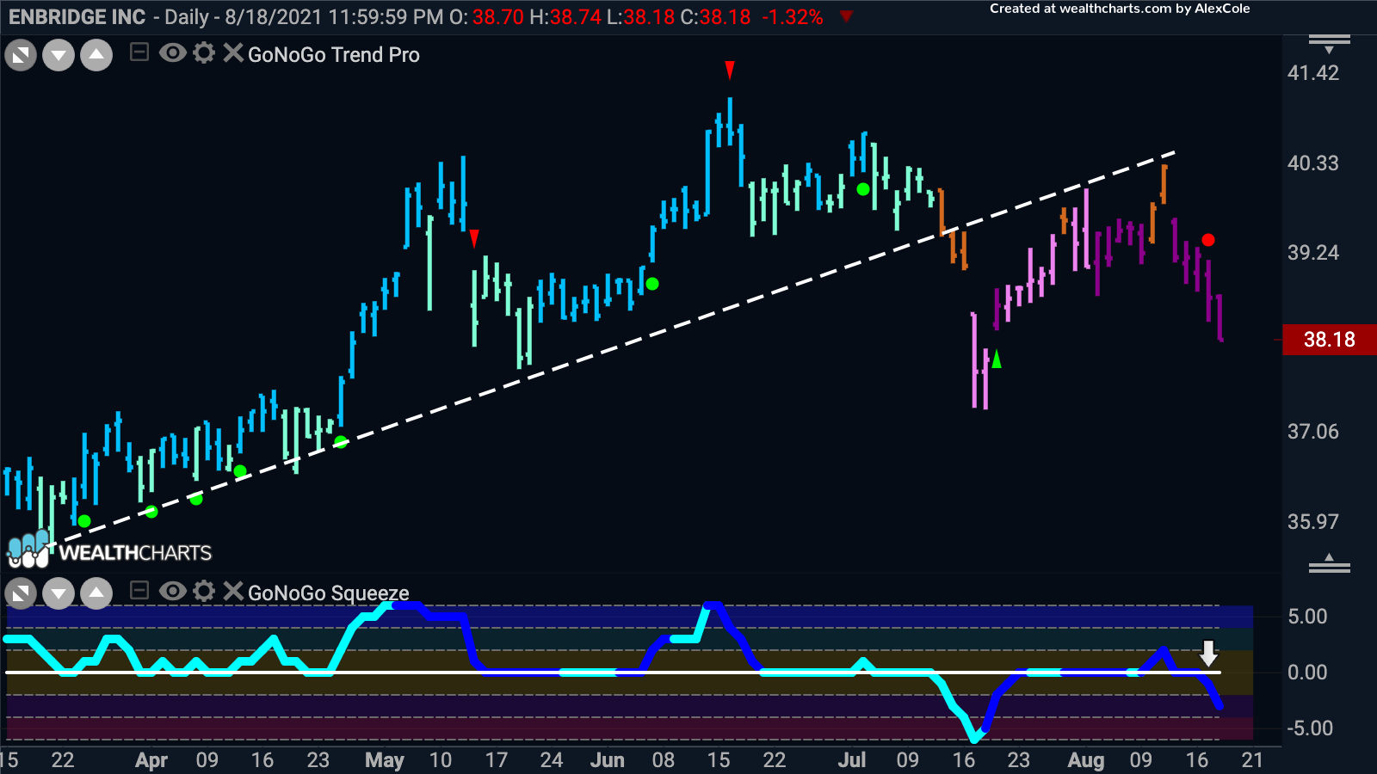This screenshot has height=774, width=1377.
Task: Remove the GoNoGo Squeeze indicator
Action: tap(232, 591)
